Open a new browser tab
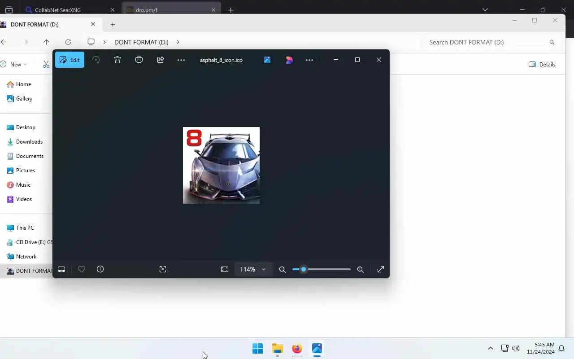The width and height of the screenshot is (574, 359). click(230, 10)
